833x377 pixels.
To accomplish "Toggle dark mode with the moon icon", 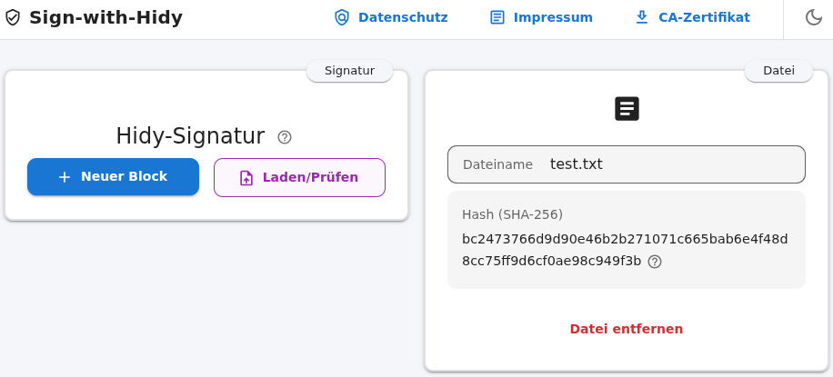I will point(813,17).
